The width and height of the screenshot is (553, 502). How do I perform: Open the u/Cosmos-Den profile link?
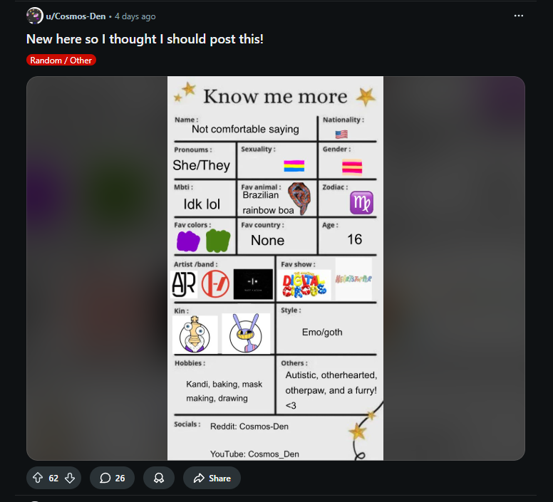coord(76,16)
